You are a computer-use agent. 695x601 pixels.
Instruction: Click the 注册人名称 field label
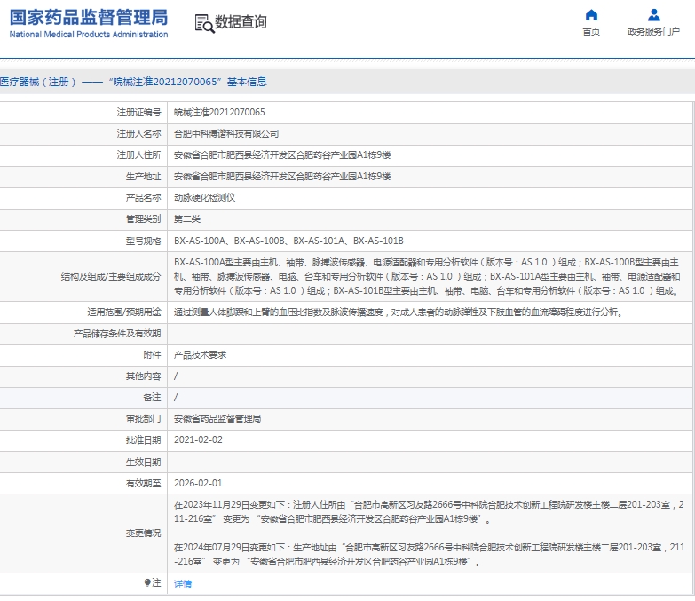[138, 133]
